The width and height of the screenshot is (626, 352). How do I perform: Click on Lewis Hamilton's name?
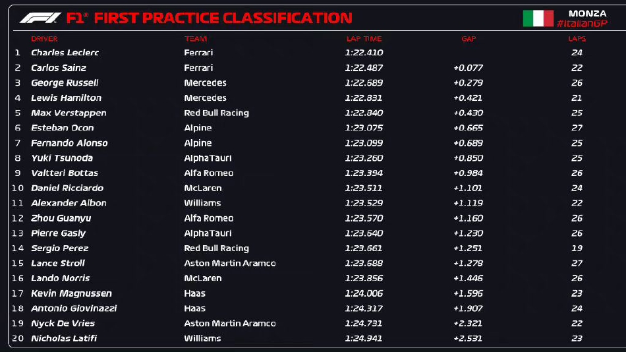(x=66, y=98)
